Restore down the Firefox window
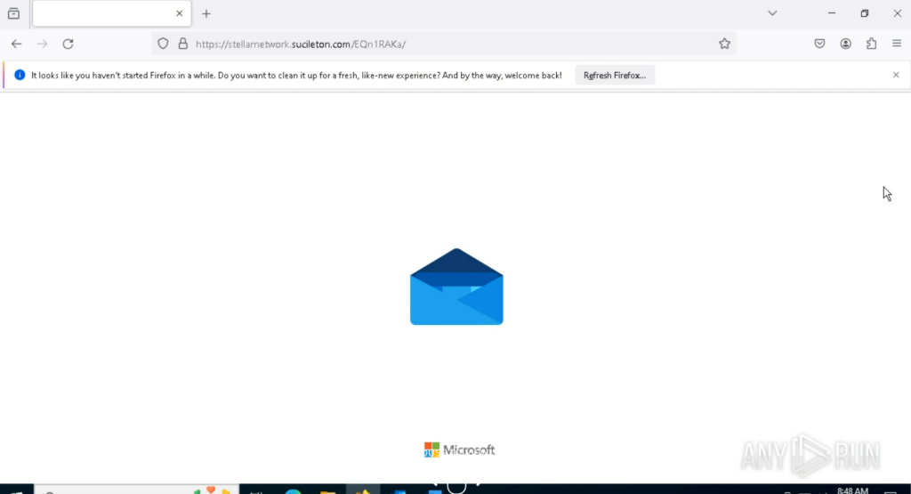Viewport: 911px width, 494px height. (x=865, y=12)
